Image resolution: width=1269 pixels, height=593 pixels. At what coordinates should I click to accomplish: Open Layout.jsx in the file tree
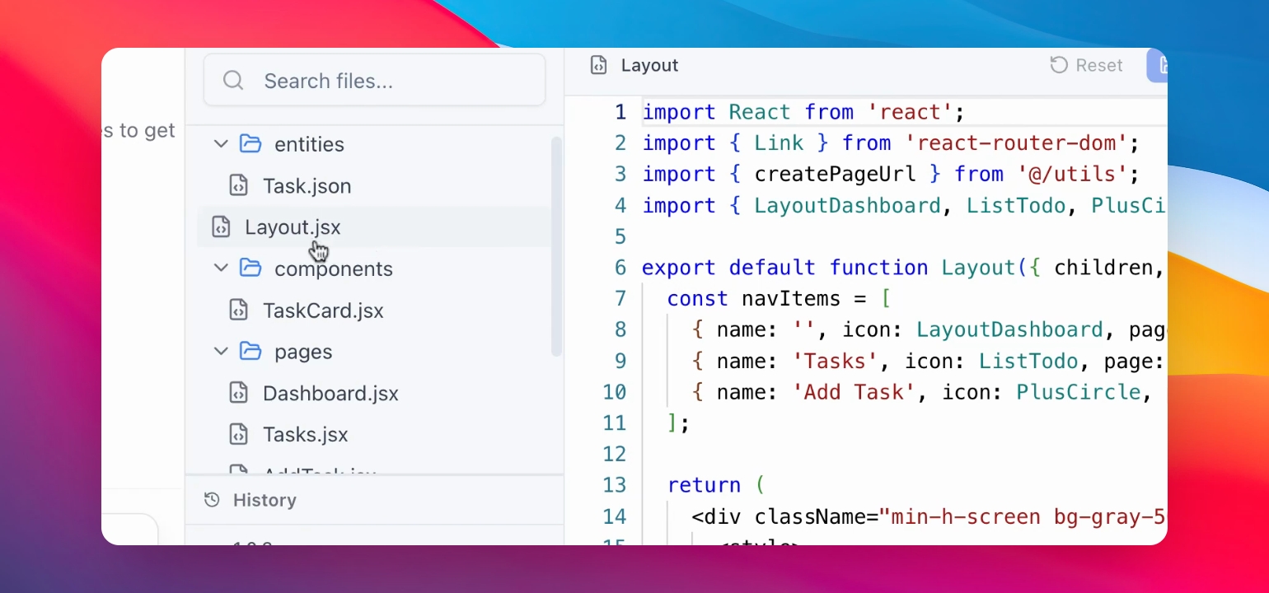click(293, 227)
